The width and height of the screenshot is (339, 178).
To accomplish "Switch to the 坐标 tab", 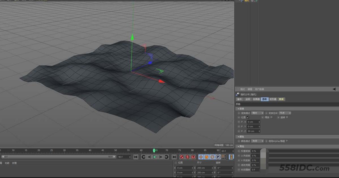I will (x=248, y=99).
